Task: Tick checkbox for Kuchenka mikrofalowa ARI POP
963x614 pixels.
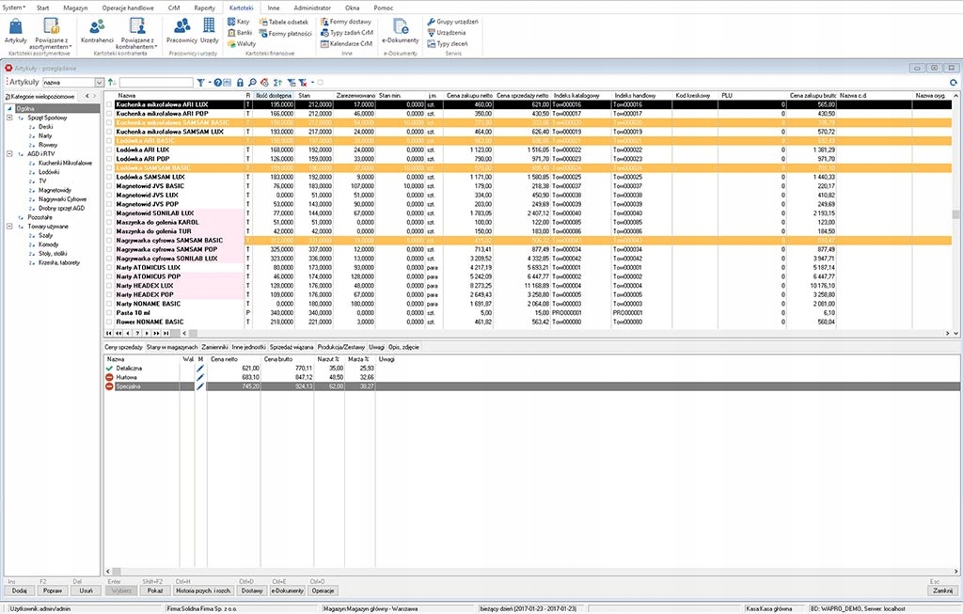Action: pos(109,114)
